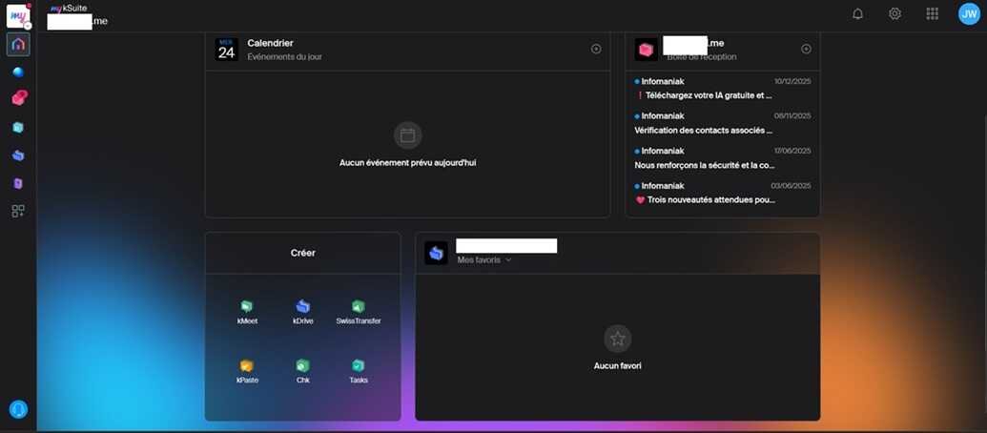This screenshot has width=987, height=433.
Task: Click the support headset icon at bottom left
Action: 18,409
